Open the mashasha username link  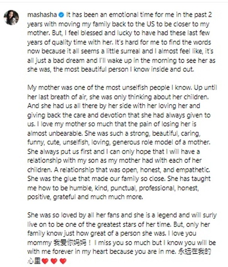pos(41,16)
